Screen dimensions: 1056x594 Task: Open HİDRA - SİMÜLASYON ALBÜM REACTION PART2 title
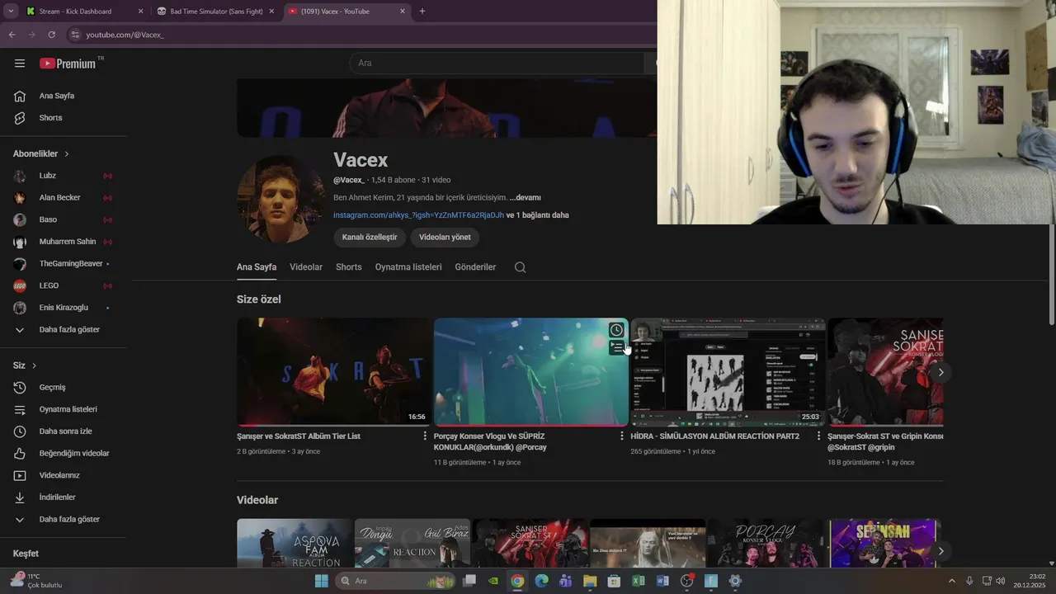point(714,436)
